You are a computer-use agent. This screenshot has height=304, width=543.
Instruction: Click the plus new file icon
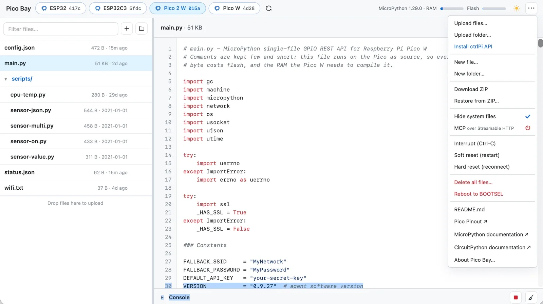pos(127,29)
